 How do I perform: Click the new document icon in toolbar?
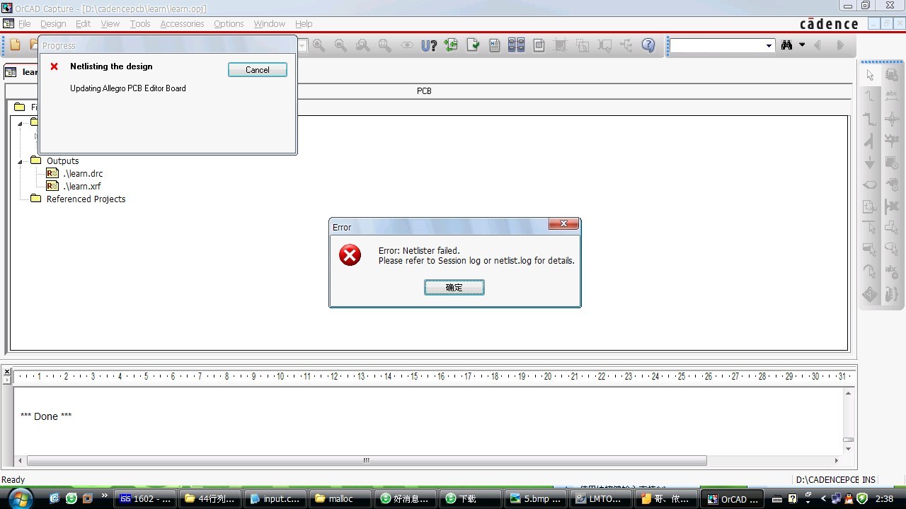(15, 45)
